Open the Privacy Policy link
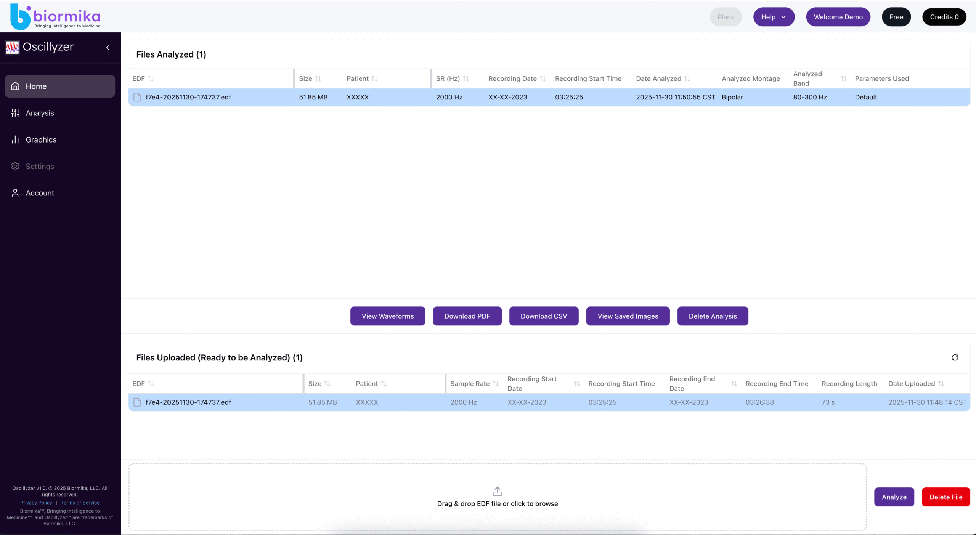 36,503
